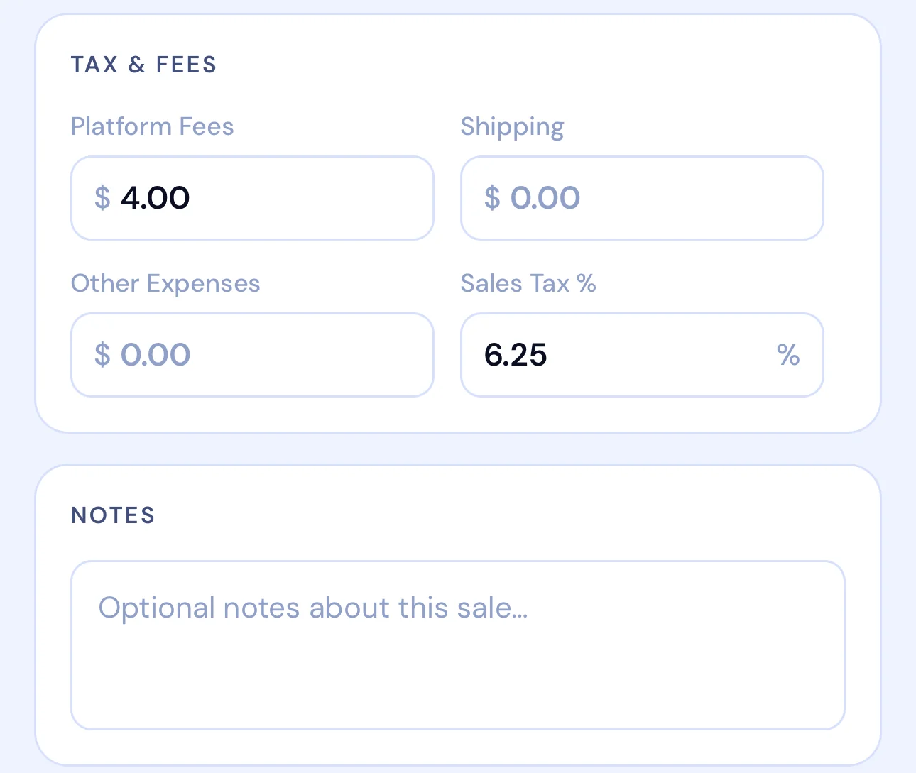The width and height of the screenshot is (916, 773).
Task: Click the NOTES section header
Action: click(112, 515)
